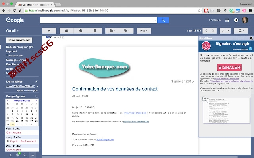Open Sophie : Déplacement event
Viewport: 254px width, 158px height.
click(x=23, y=141)
